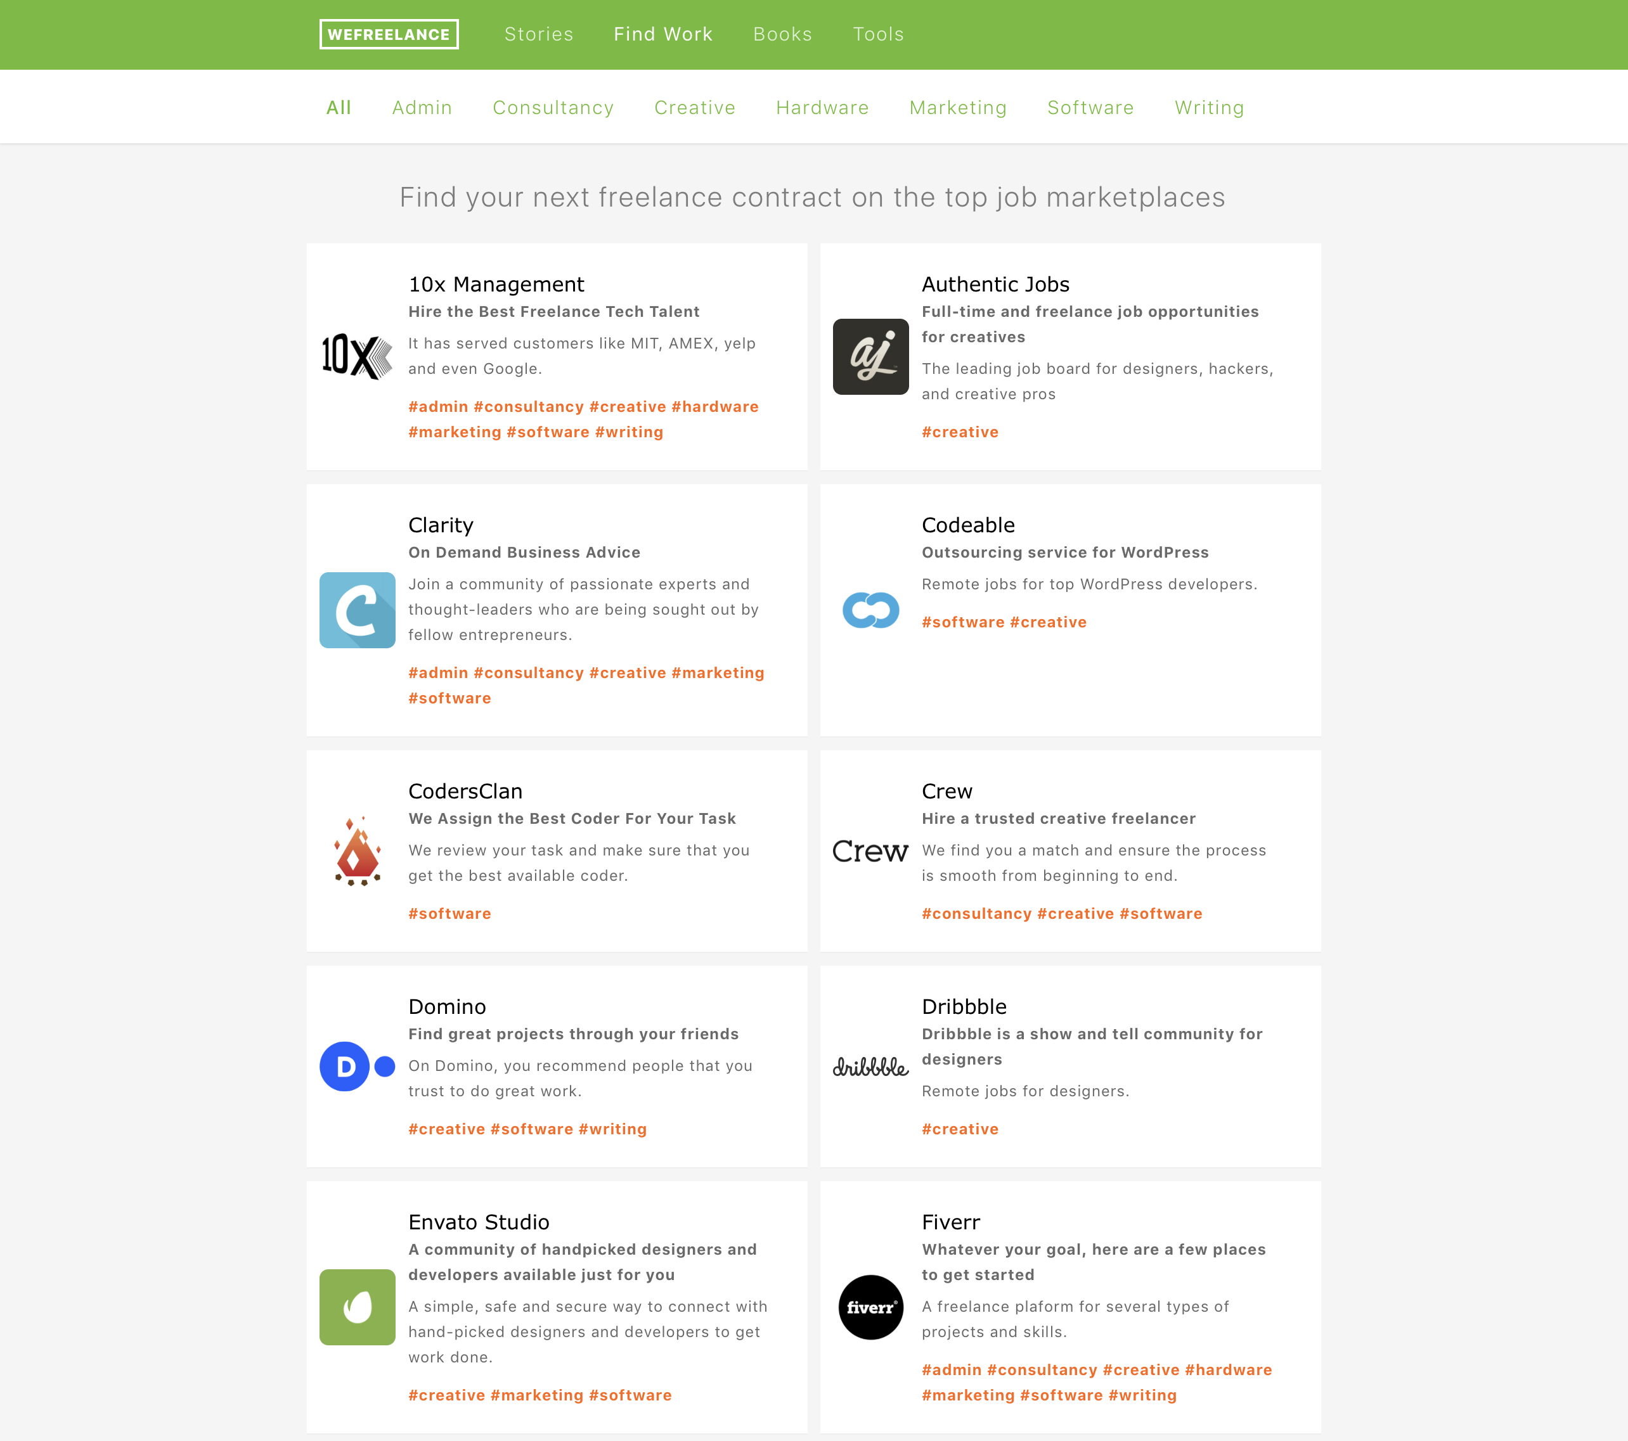This screenshot has height=1441, width=1628.
Task: Open the Books navigation item
Action: (782, 34)
